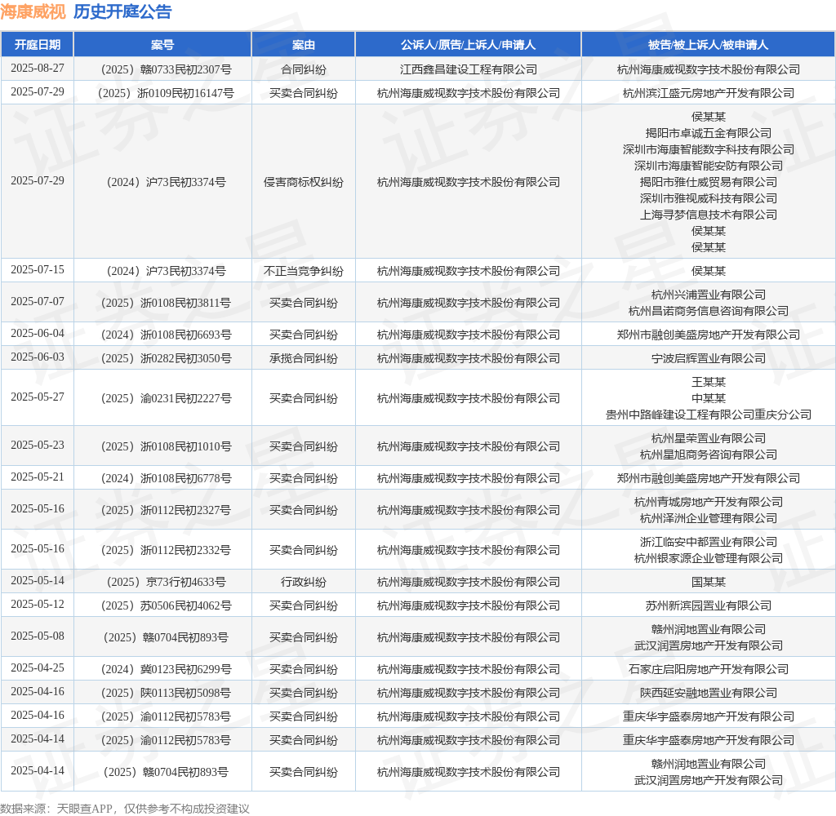
Task: Click case number (2025)浙0109民初16147号
Action: tap(162, 93)
